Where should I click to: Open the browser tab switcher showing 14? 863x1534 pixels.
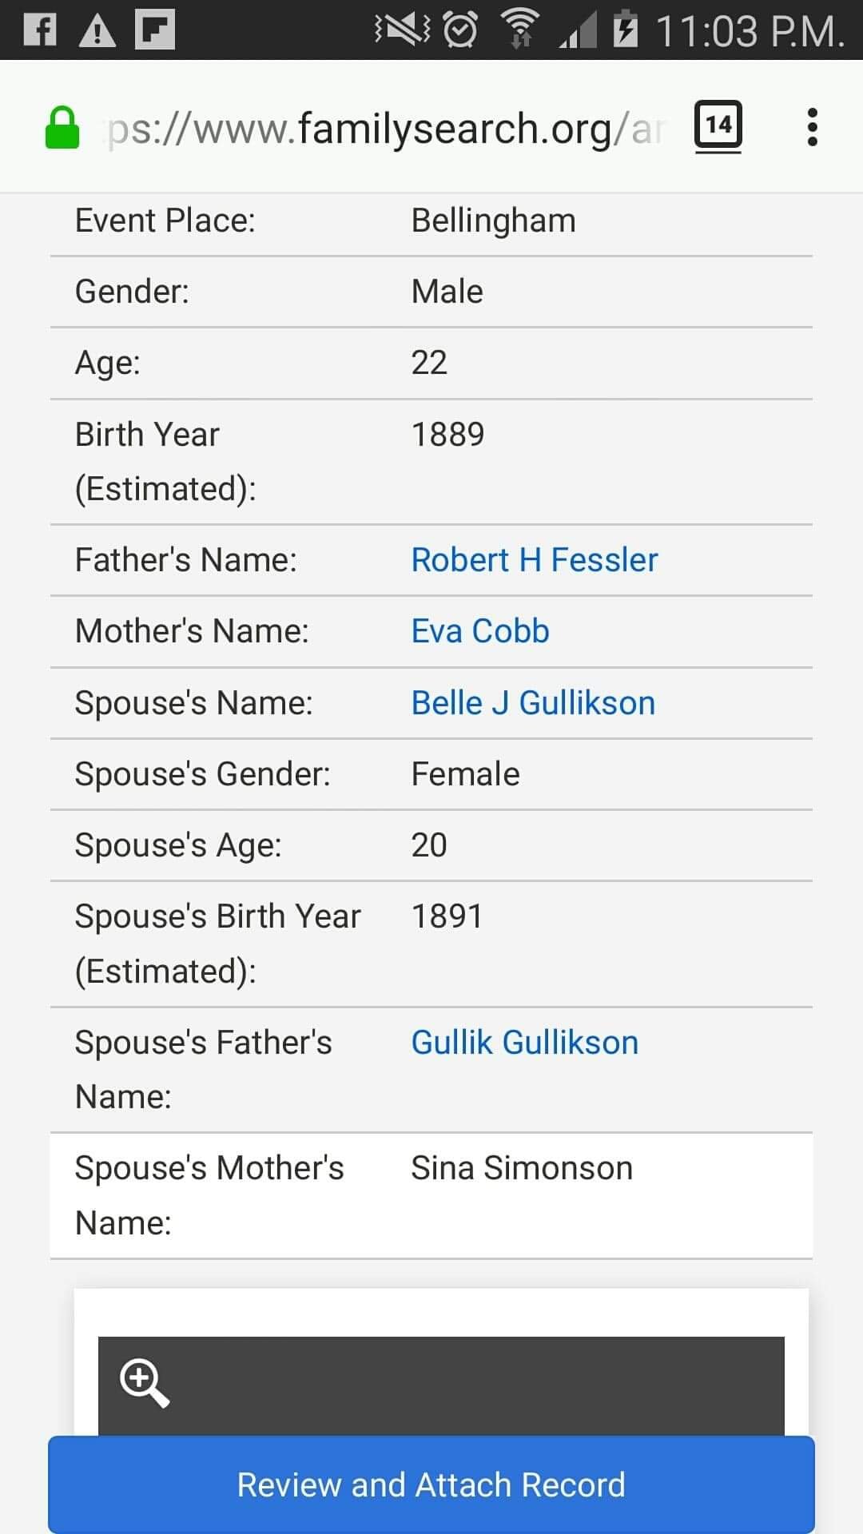718,125
